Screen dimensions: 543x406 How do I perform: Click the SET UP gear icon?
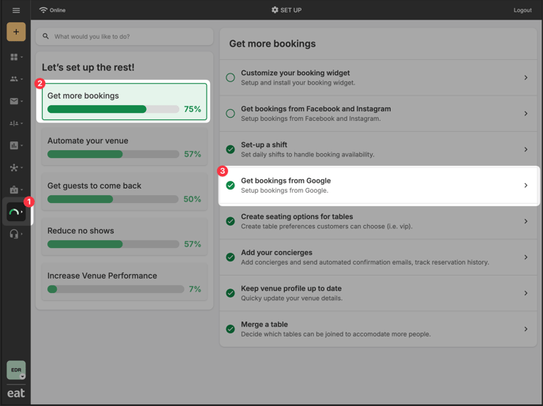coord(275,10)
